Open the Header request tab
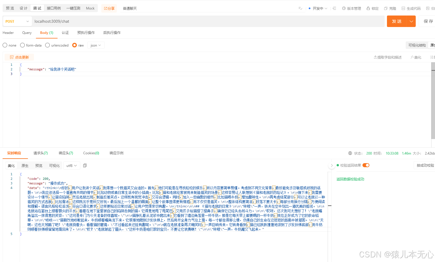Screen dimensions: 435x262 [8, 32]
